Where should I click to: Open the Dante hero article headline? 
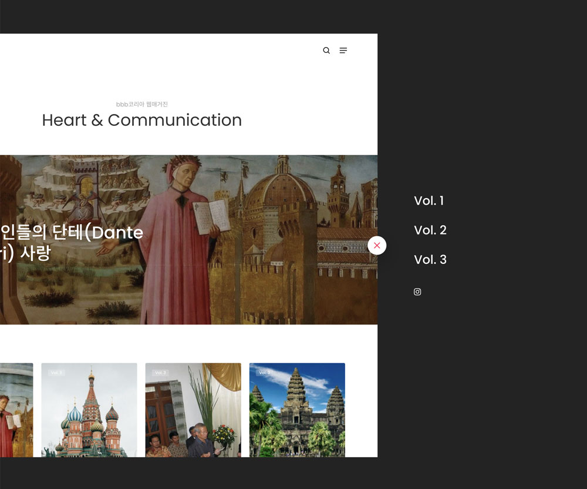coord(72,242)
